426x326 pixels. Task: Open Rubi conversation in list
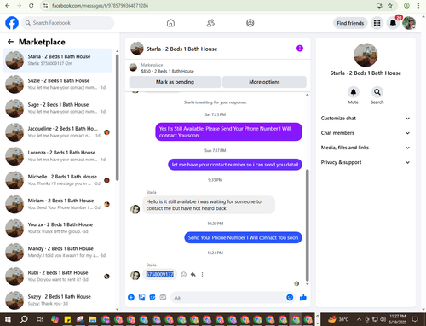coord(57,276)
